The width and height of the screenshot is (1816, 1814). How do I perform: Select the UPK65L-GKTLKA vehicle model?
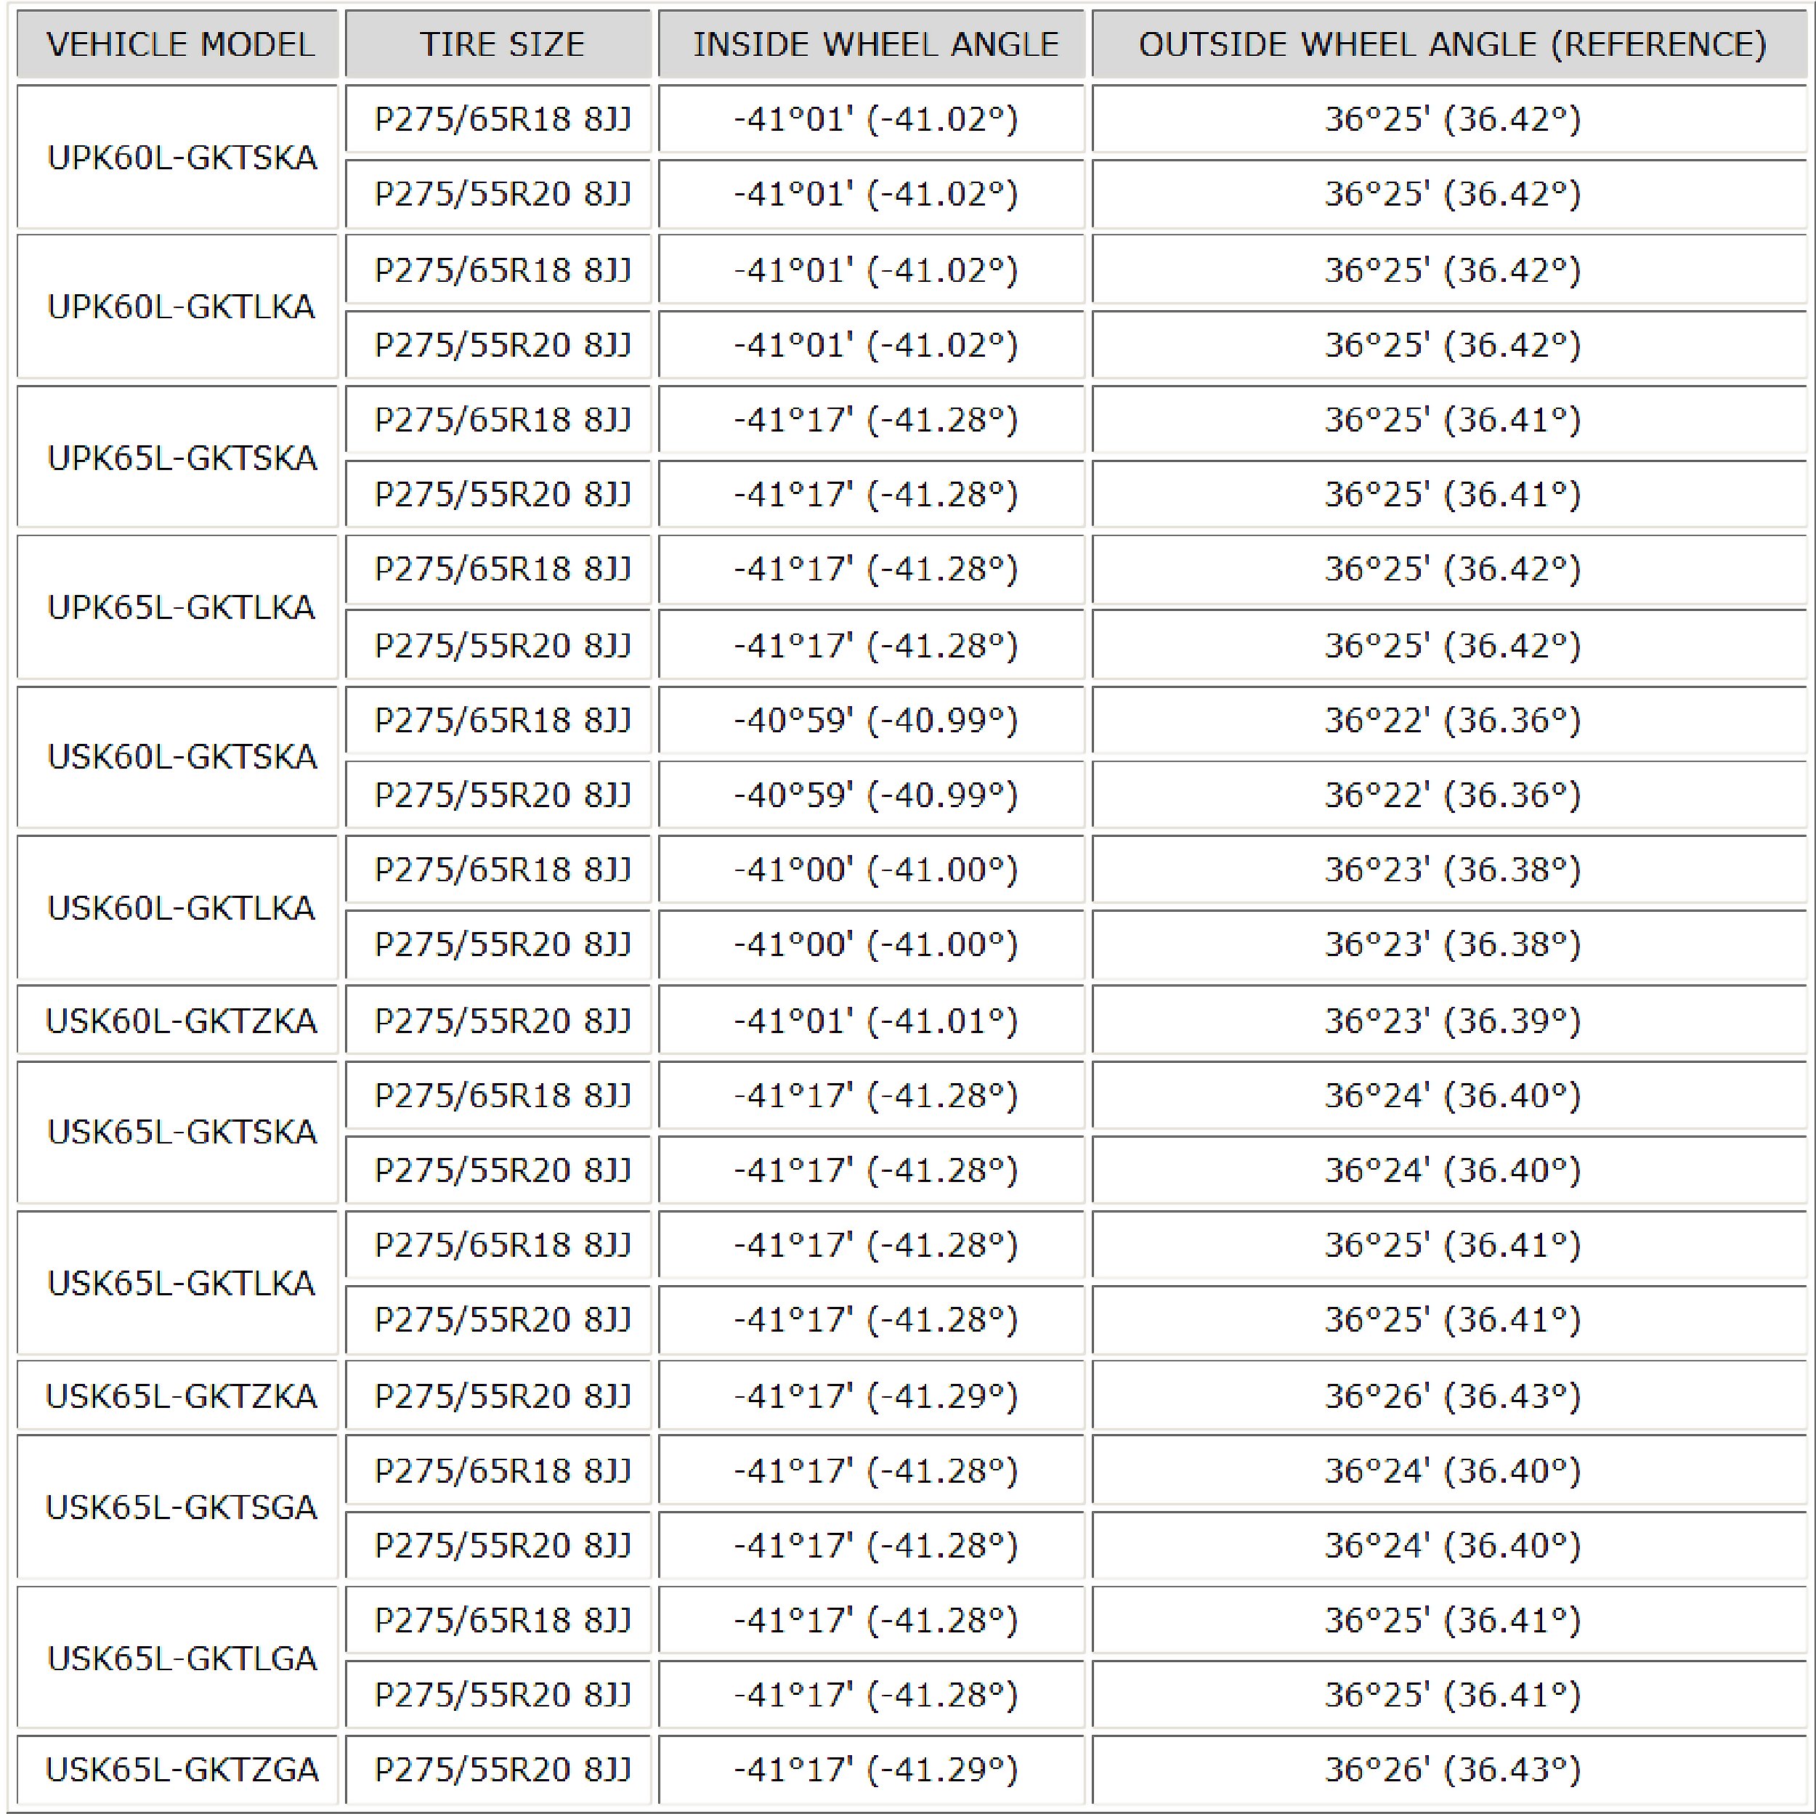click(x=182, y=607)
